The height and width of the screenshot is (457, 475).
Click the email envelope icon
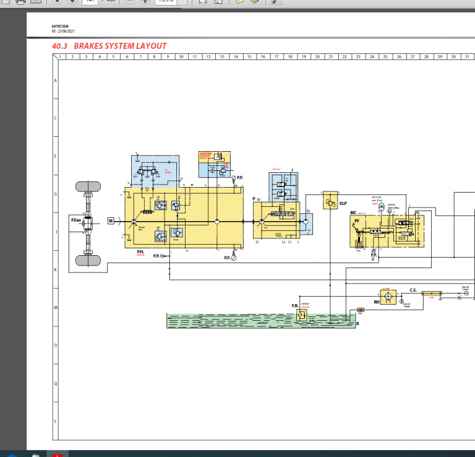pyautogui.click(x=36, y=2)
